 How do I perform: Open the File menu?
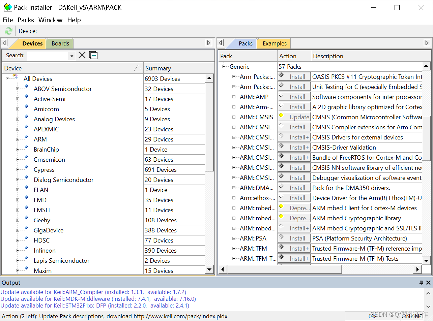pos(8,20)
